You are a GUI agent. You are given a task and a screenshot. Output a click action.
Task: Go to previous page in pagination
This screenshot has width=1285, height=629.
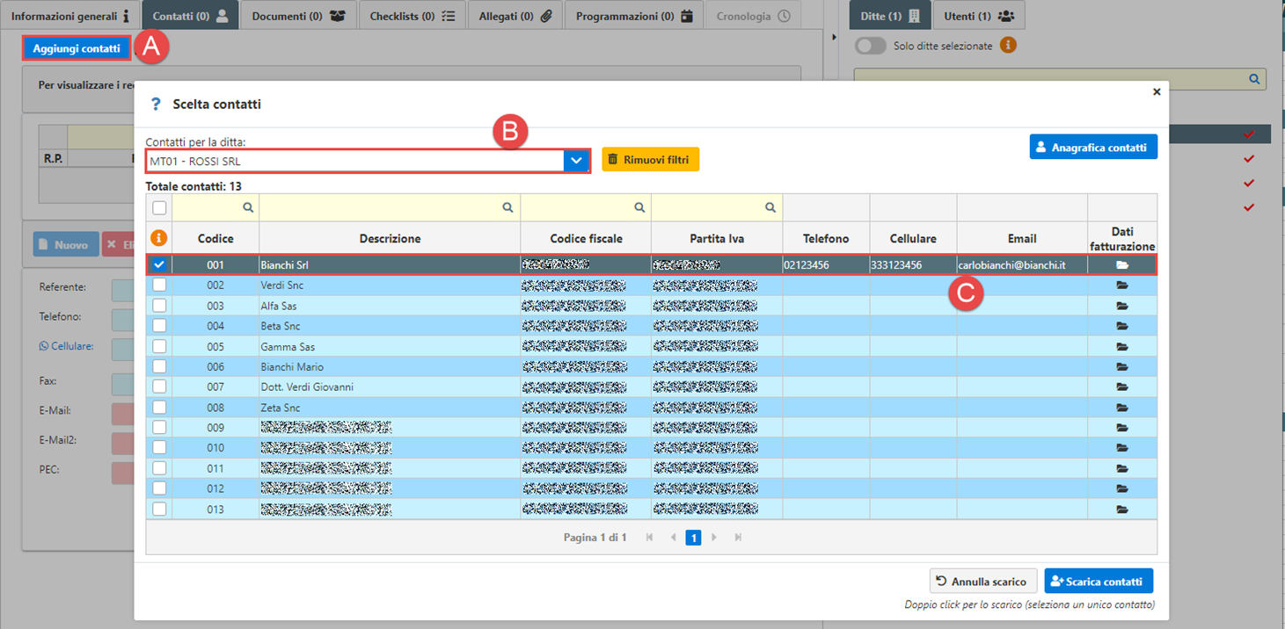tap(674, 537)
